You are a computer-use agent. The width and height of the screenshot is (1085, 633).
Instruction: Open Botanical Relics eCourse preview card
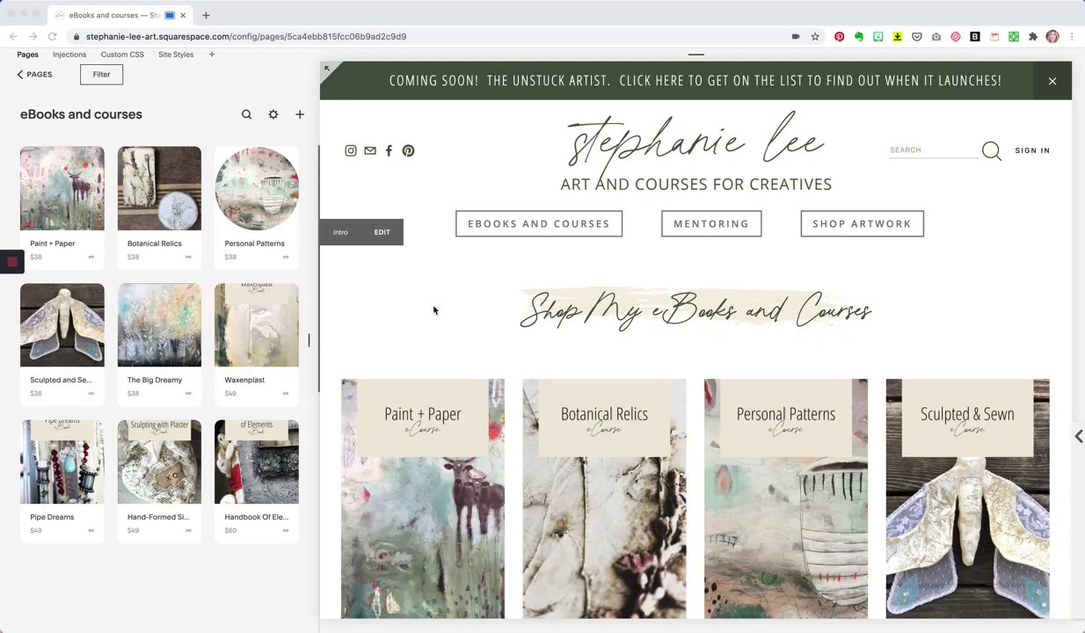604,498
